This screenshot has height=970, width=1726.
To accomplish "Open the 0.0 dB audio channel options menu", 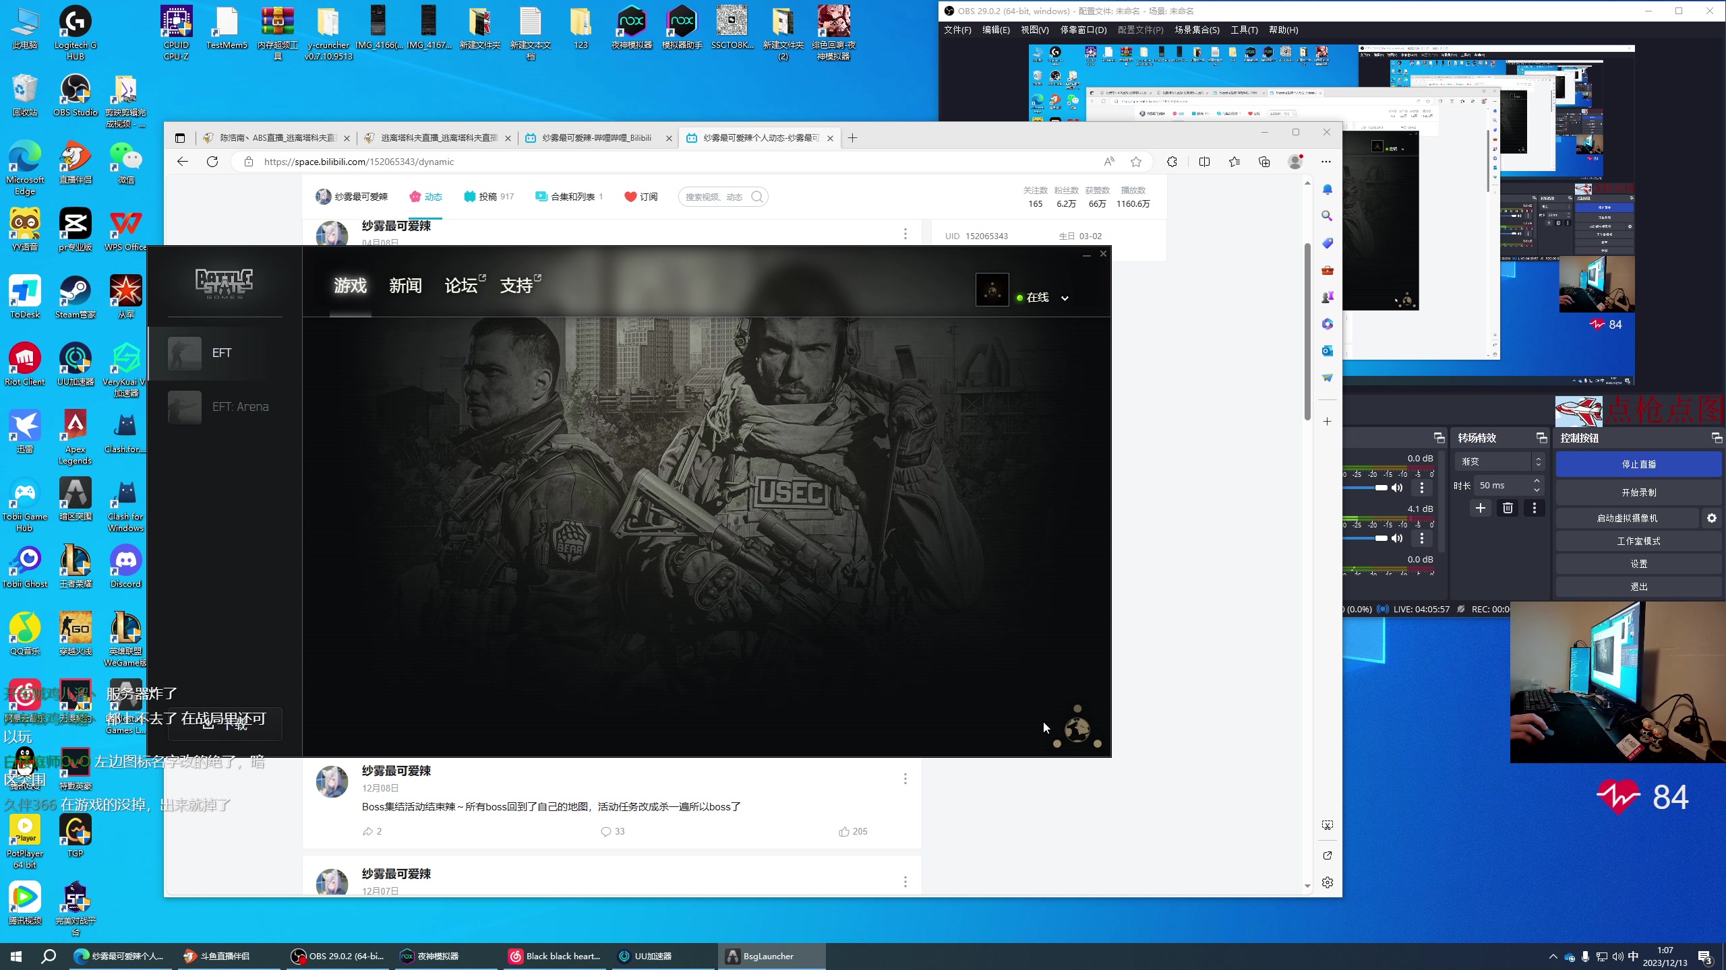I will pyautogui.click(x=1421, y=488).
